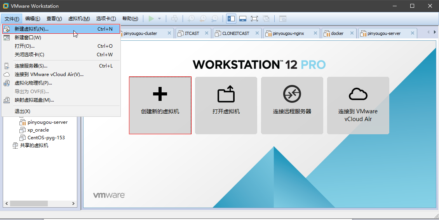This screenshot has width=439, height=220.
Task: Close the ITCAST tab
Action: point(206,33)
